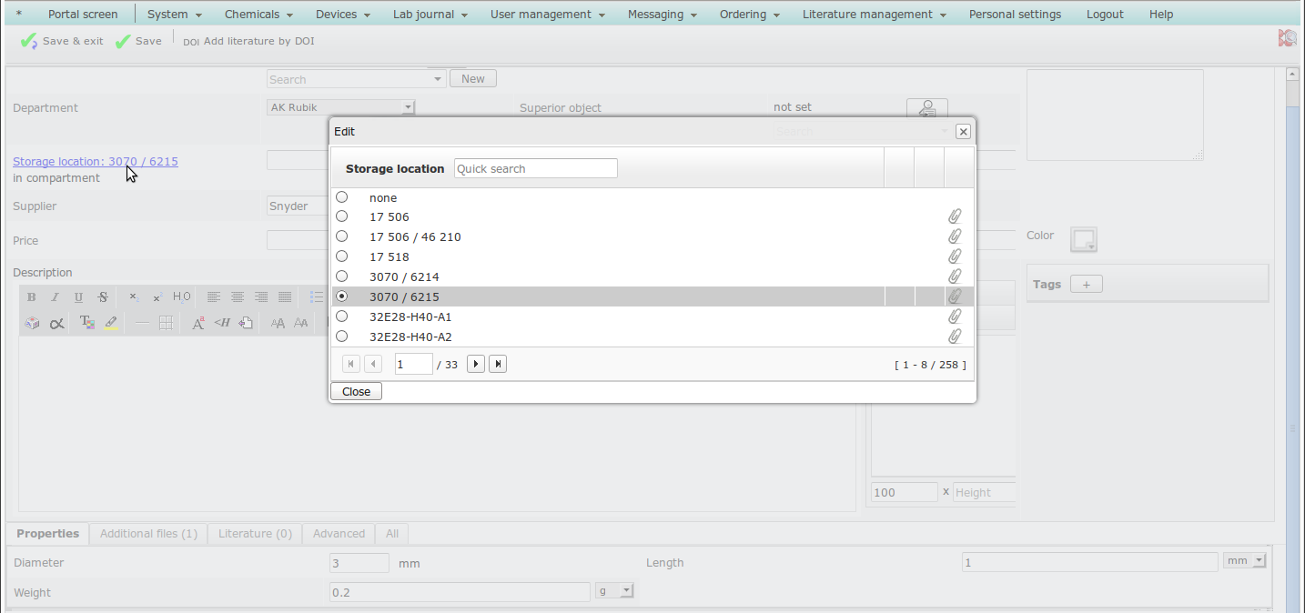Click the Storage location: 3070 / 6215 link
Image resolution: width=1305 pixels, height=613 pixels.
pyautogui.click(x=96, y=162)
